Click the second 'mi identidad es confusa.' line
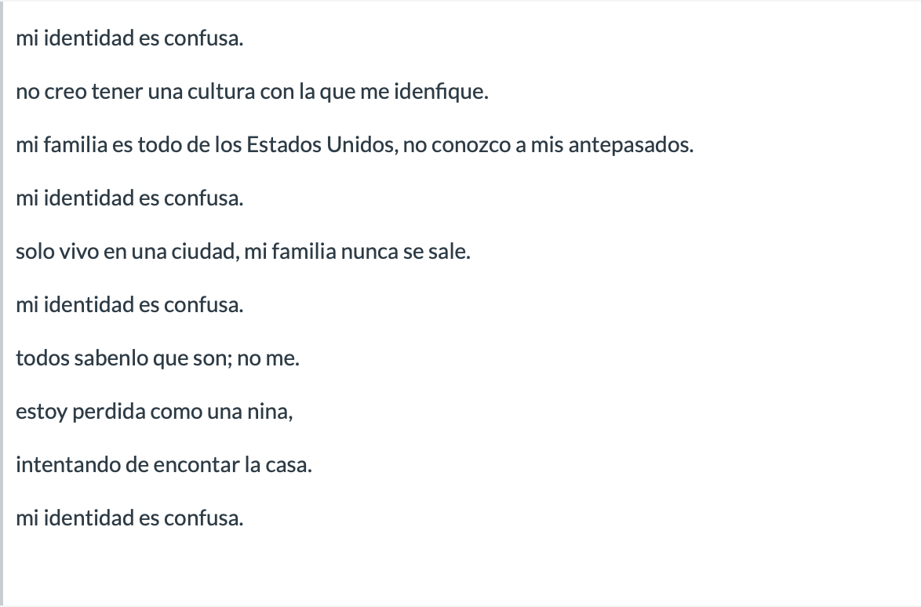 [129, 198]
